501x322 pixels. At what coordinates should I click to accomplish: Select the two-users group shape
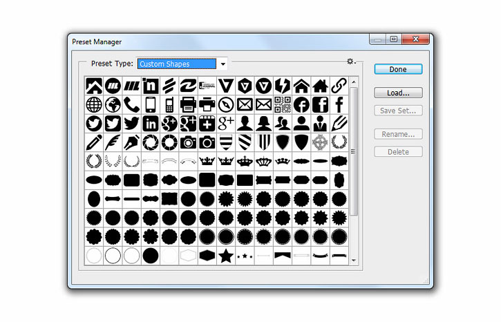tap(283, 124)
